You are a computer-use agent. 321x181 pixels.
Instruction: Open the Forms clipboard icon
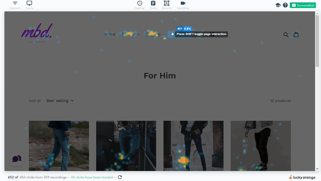point(153,3)
